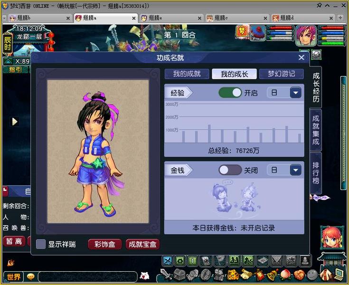Expand the yellow arrow on the left edge
349x285 pixels.
coord(15,122)
